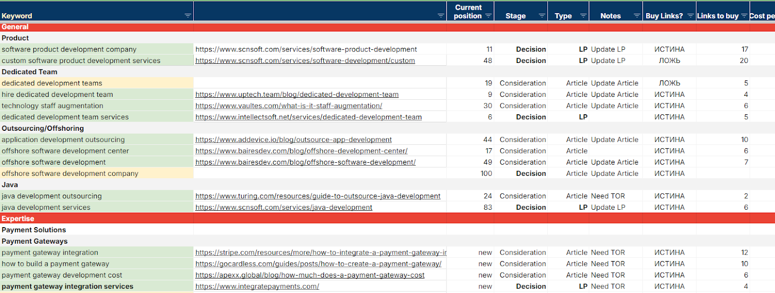Image resolution: width=775 pixels, height=293 pixels.
Task: Select position value 83
Action: coord(488,207)
